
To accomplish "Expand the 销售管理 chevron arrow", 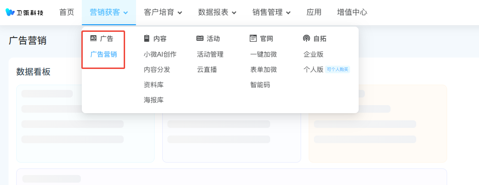I will (288, 13).
